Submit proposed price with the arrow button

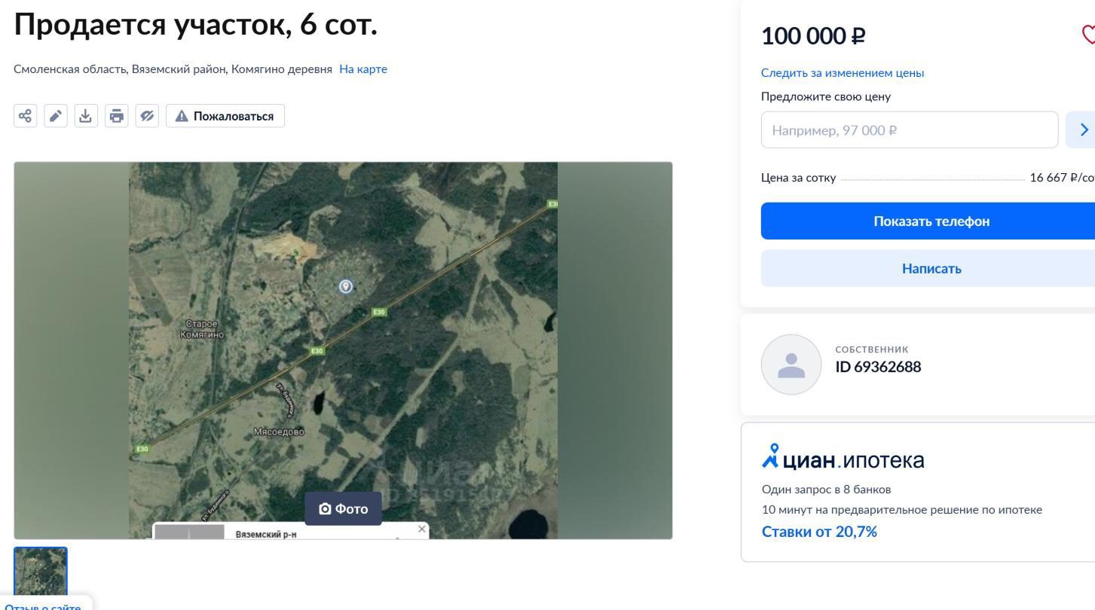pos(1082,130)
